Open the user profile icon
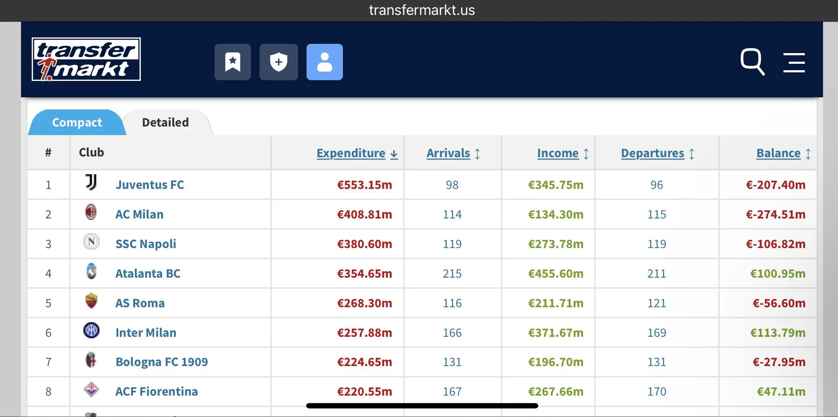Screen dimensions: 838x417 click(x=325, y=62)
